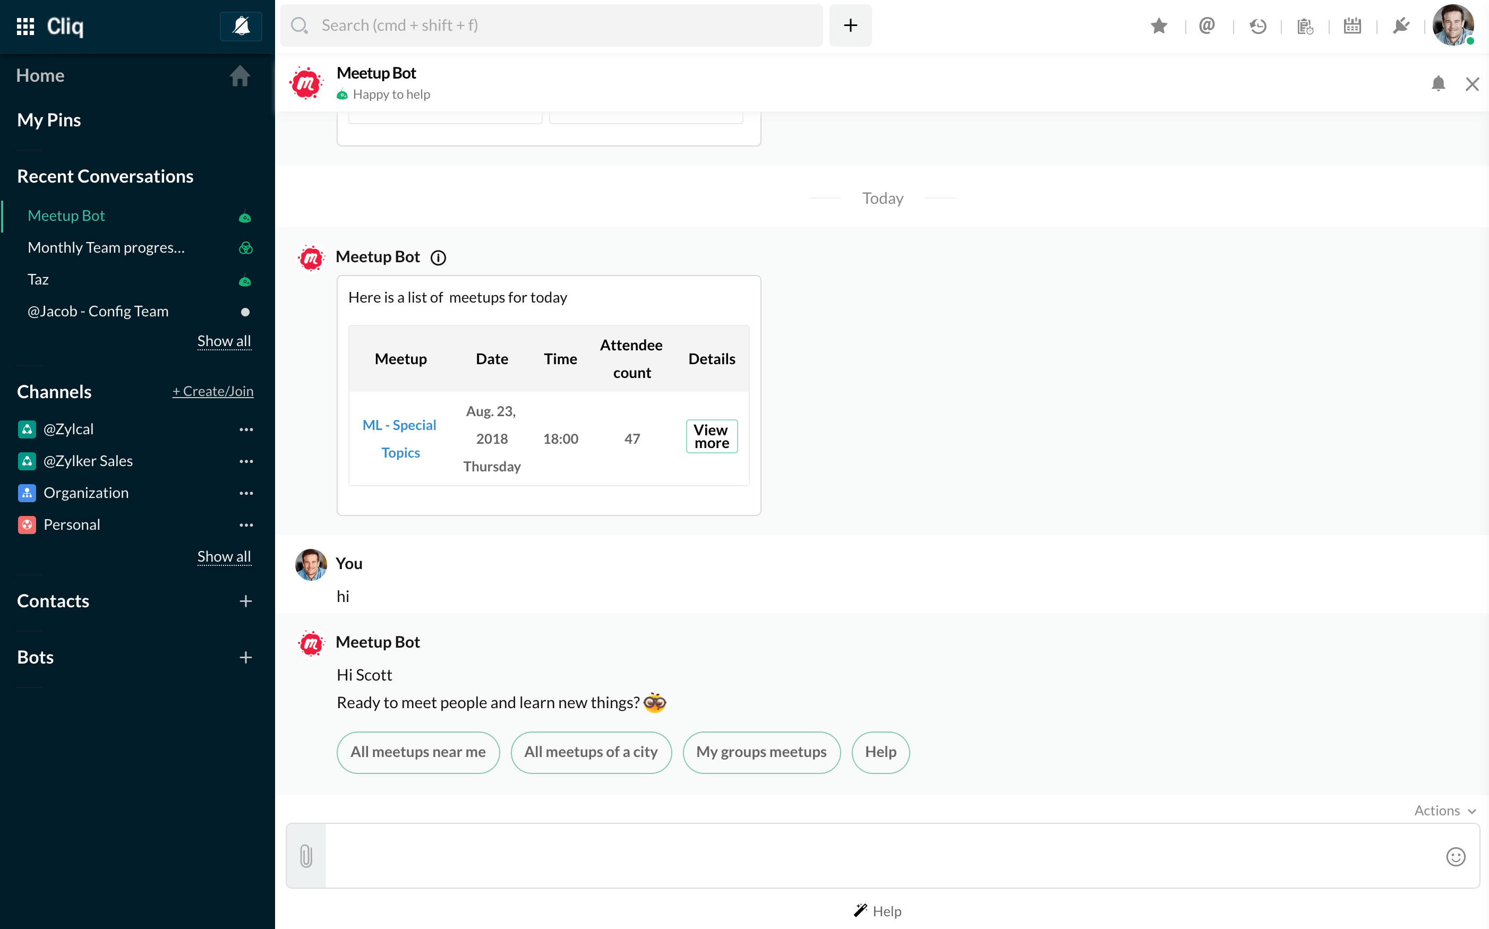Open the integrations plug icon
Image resolution: width=1489 pixels, height=929 pixels.
1400,26
